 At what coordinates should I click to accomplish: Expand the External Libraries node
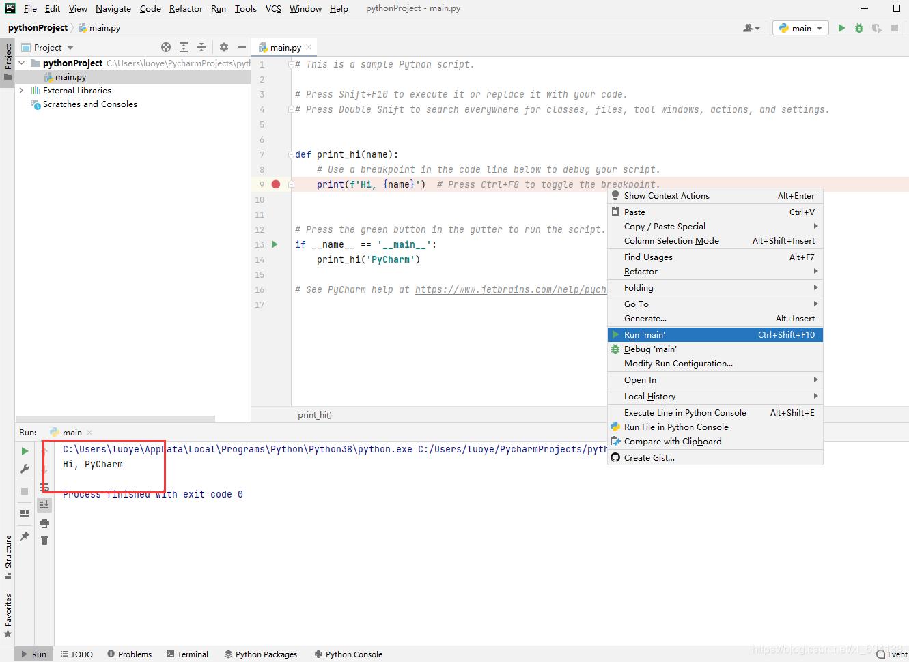click(21, 90)
